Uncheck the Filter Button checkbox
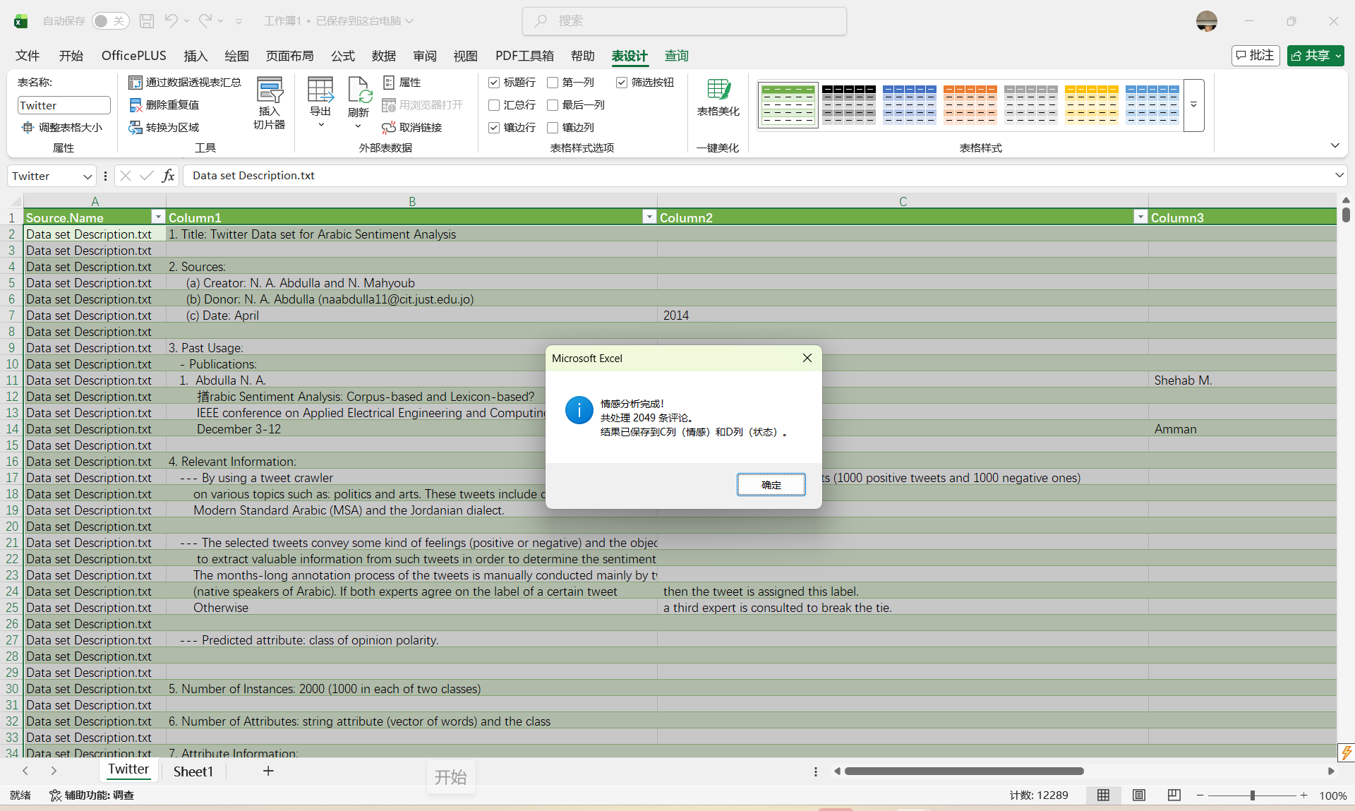1355x811 pixels. [x=622, y=83]
